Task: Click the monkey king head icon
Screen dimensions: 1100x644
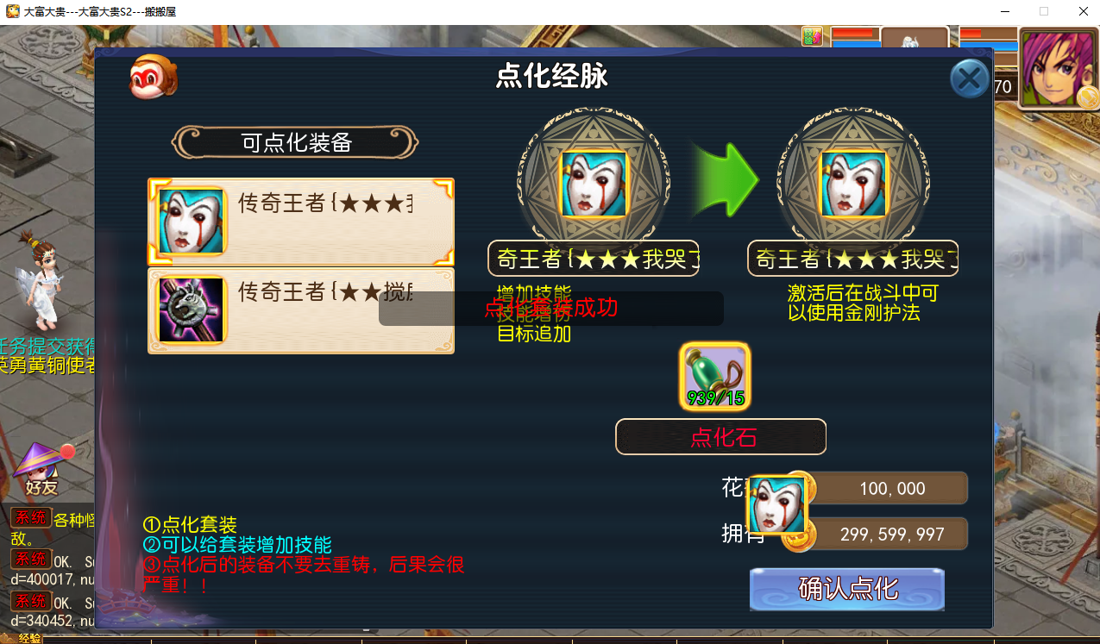Action: point(154,77)
